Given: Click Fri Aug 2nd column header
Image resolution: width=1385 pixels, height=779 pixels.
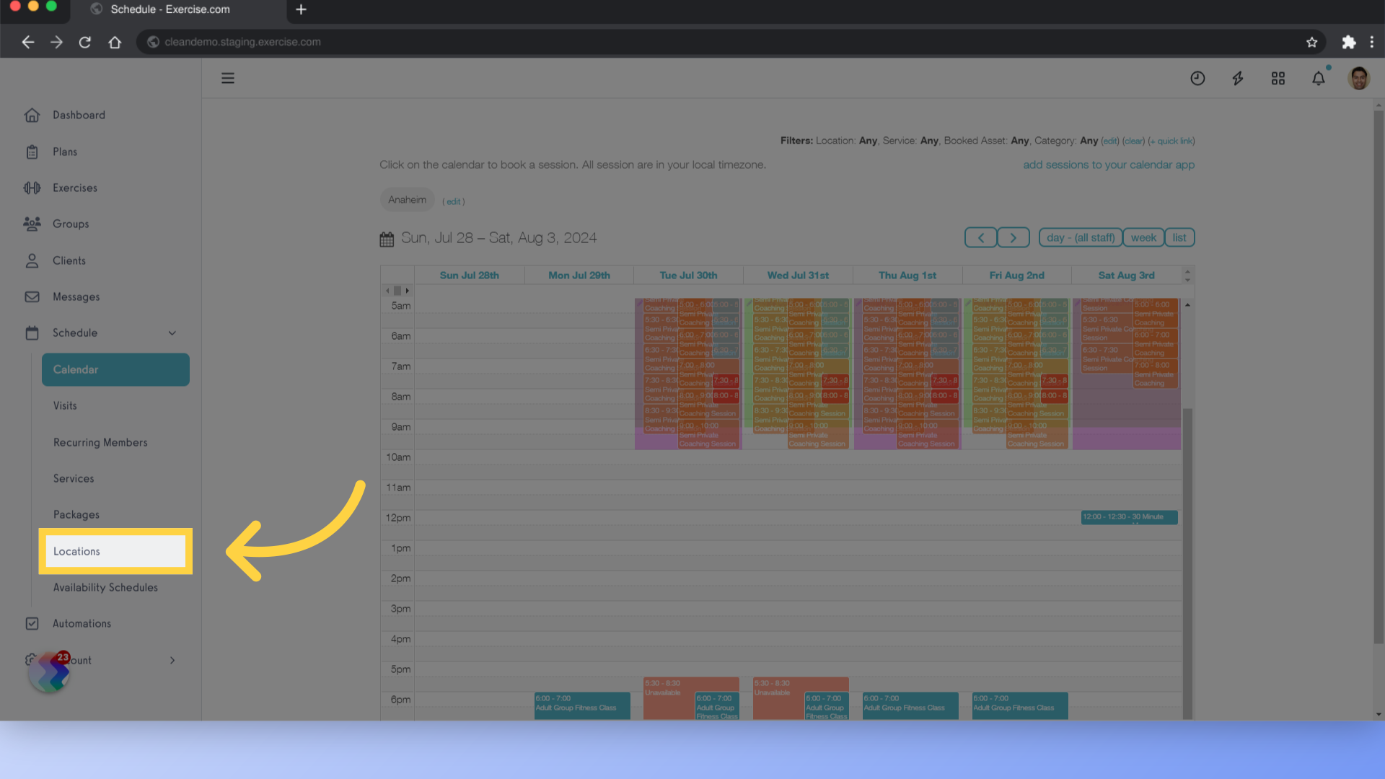Looking at the screenshot, I should point(1017,276).
